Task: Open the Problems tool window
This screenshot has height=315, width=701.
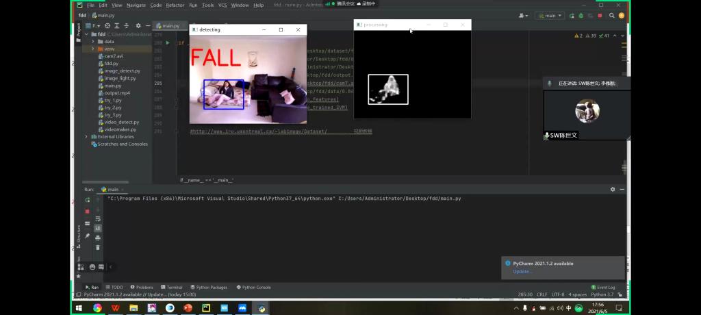Action: point(142,287)
